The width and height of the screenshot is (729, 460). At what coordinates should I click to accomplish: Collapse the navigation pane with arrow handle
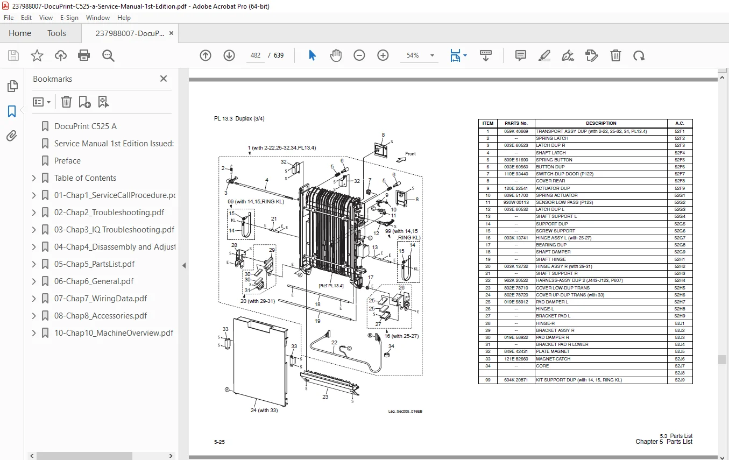coord(184,265)
